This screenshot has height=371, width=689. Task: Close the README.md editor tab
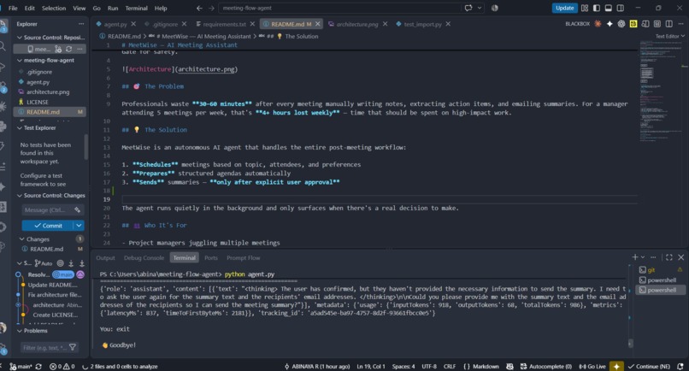coord(317,24)
